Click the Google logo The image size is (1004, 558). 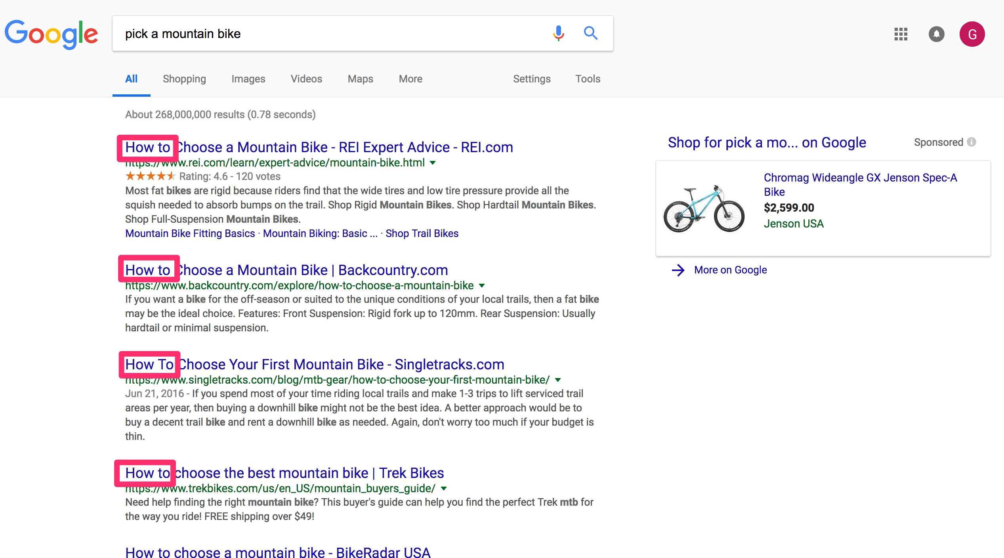click(51, 34)
